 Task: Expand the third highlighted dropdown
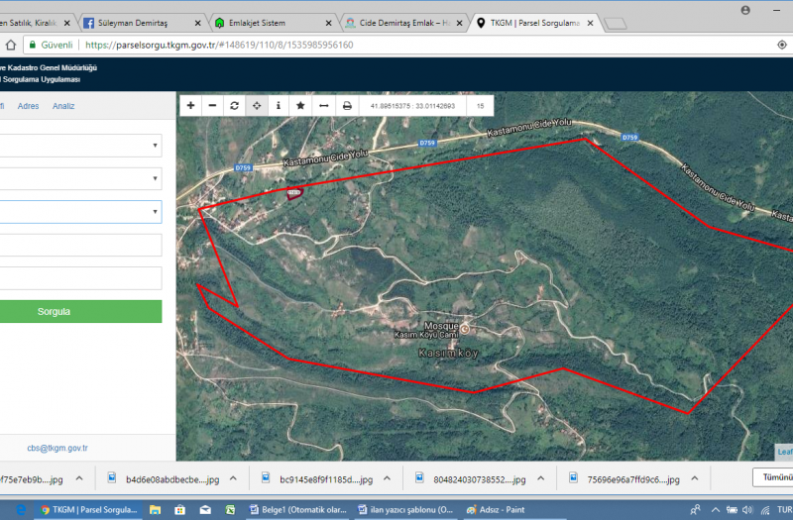79,212
